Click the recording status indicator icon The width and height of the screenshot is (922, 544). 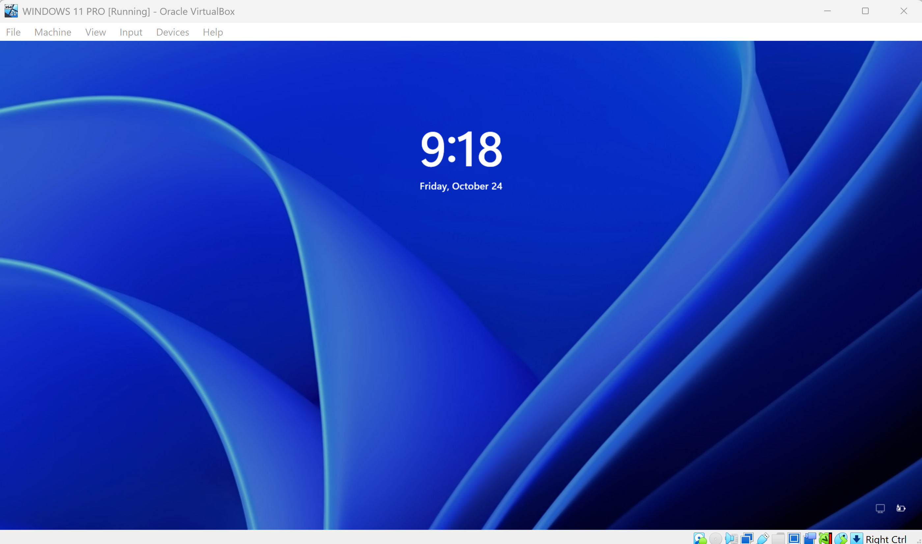pos(809,538)
